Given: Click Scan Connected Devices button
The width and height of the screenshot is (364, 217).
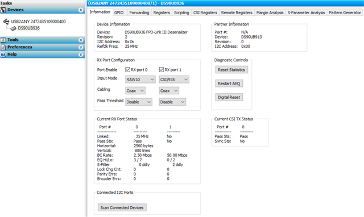Looking at the screenshot, I should (122, 207).
